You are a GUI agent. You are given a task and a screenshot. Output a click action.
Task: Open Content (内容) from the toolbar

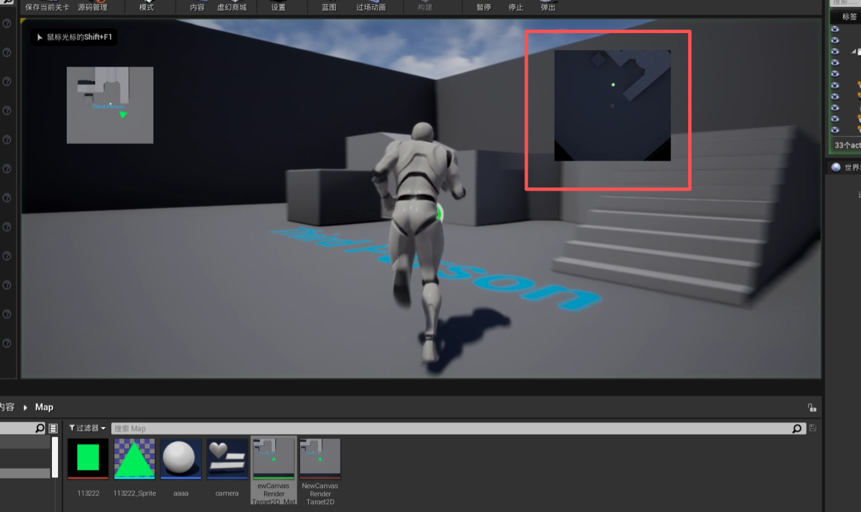tap(197, 7)
